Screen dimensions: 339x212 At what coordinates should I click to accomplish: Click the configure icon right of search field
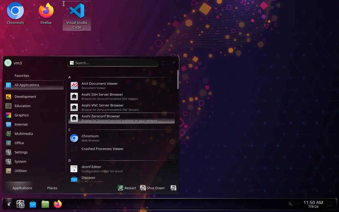[x=163, y=63]
